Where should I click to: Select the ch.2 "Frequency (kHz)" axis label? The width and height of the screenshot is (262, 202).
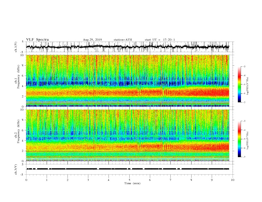19,131
